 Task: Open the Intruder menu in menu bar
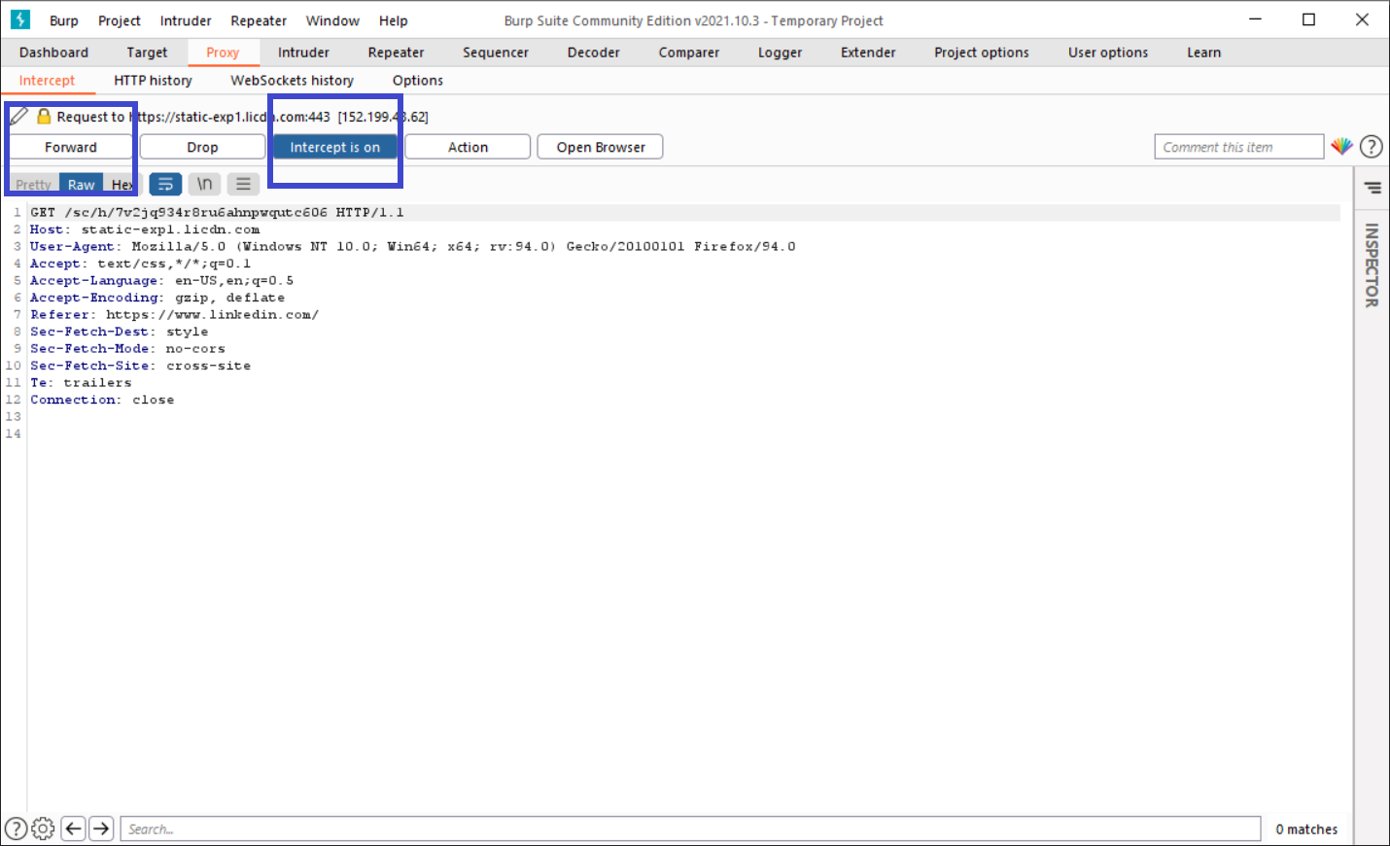186,20
